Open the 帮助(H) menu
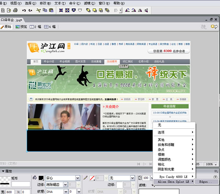This screenshot has width=220, height=194. 119,3
